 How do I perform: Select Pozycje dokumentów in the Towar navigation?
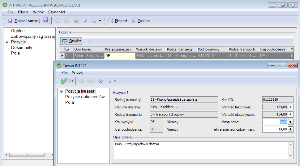[x=85, y=97]
